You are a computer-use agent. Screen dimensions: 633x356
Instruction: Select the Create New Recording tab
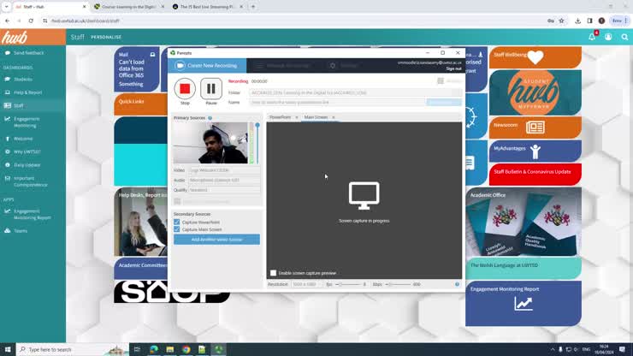pyautogui.click(x=207, y=66)
